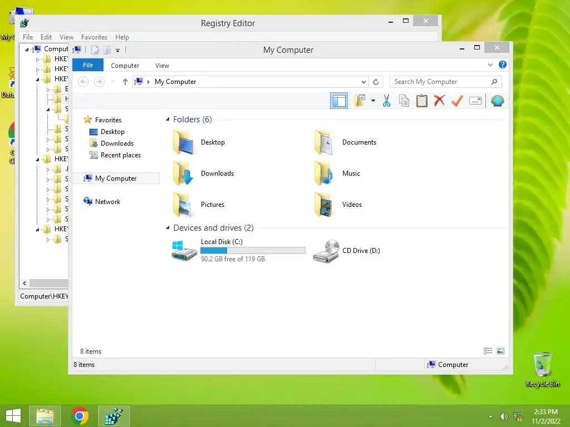This screenshot has width=570, height=427.
Task: Click the orange checkmark toolbar icon
Action: tap(457, 101)
